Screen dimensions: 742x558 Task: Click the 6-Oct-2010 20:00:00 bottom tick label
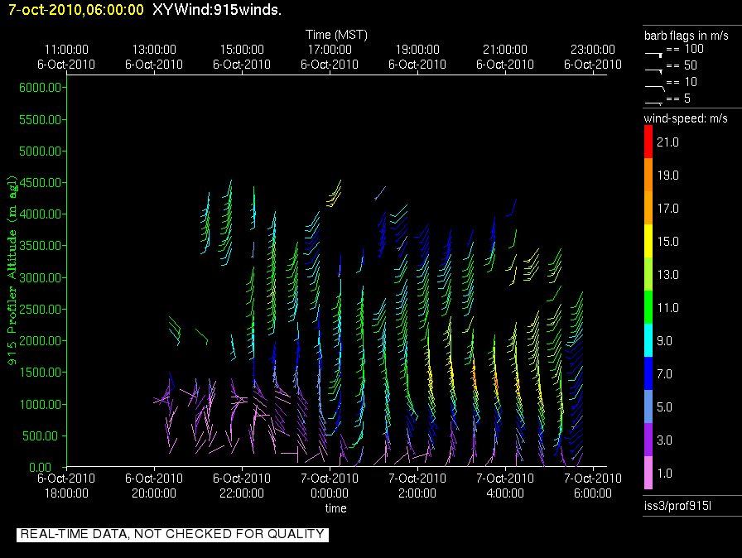pyautogui.click(x=154, y=486)
